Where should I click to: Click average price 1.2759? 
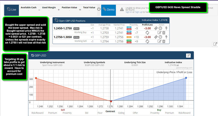click(104, 37)
